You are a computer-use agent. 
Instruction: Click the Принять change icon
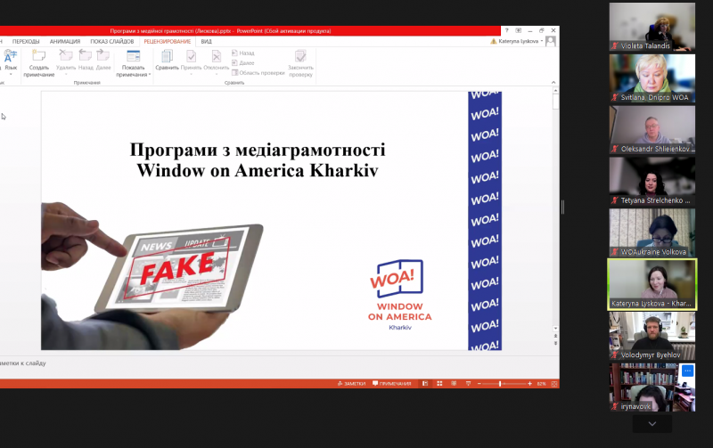tap(191, 56)
